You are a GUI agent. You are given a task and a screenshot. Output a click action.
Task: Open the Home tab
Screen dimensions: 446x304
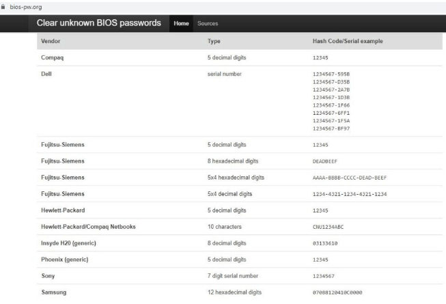pyautogui.click(x=181, y=24)
